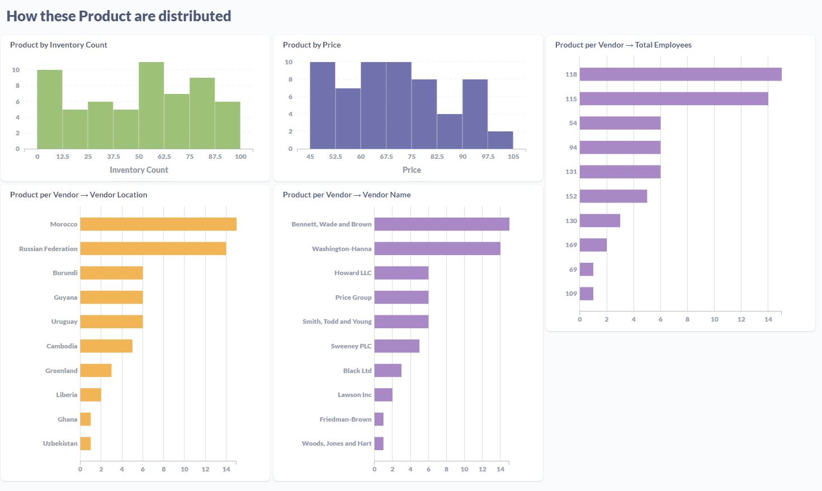Select the Morocco bar in Vendor Location chart
Screen dimensions: 822x491
click(157, 224)
